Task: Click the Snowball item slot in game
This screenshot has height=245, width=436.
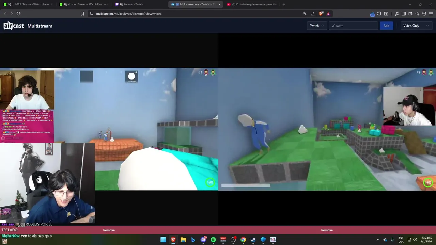Action: point(131,77)
